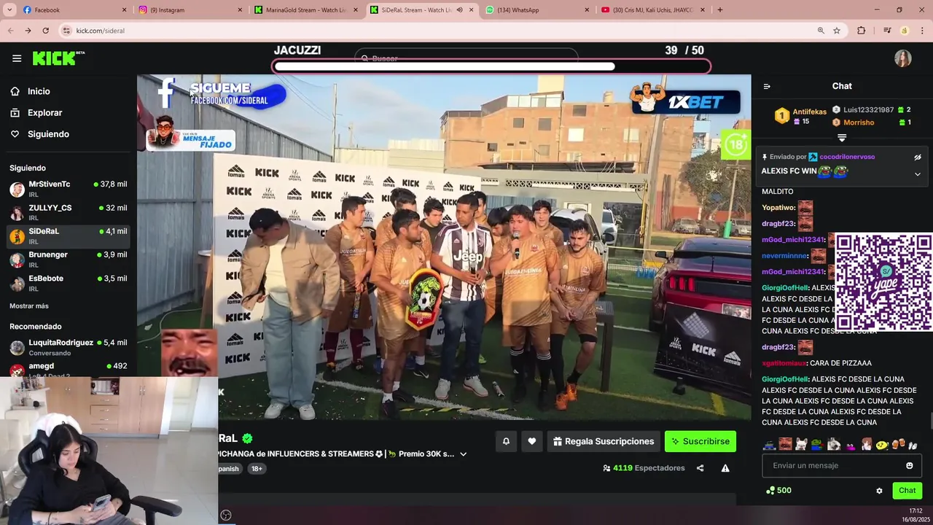This screenshot has height=525, width=933.
Task: Switch to the YouTube Cris MJ tab
Action: pyautogui.click(x=652, y=9)
